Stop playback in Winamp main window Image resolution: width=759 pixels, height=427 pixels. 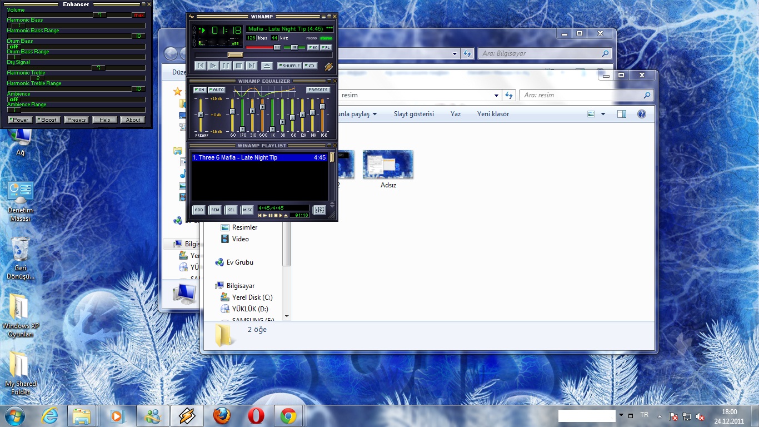(238, 66)
